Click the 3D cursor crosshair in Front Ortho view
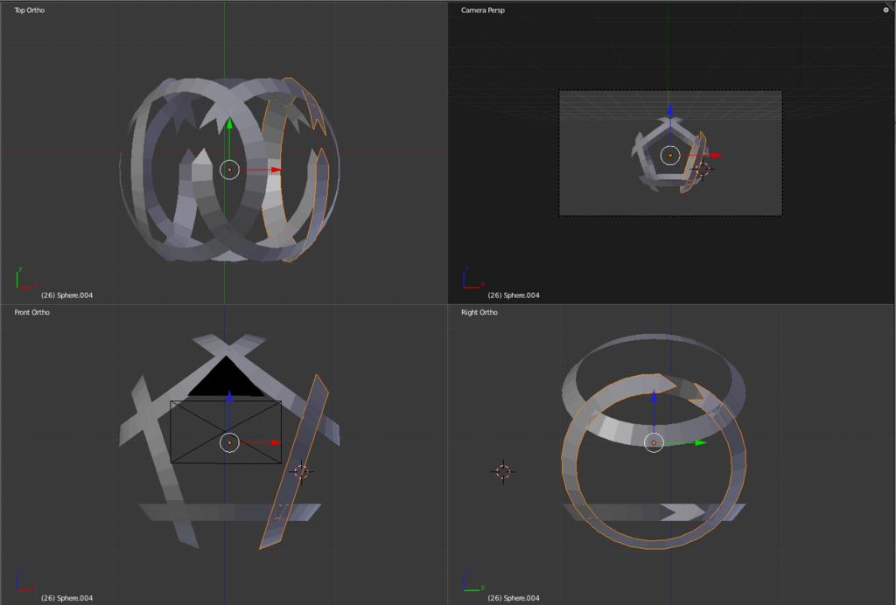Image resolution: width=896 pixels, height=605 pixels. click(x=301, y=471)
